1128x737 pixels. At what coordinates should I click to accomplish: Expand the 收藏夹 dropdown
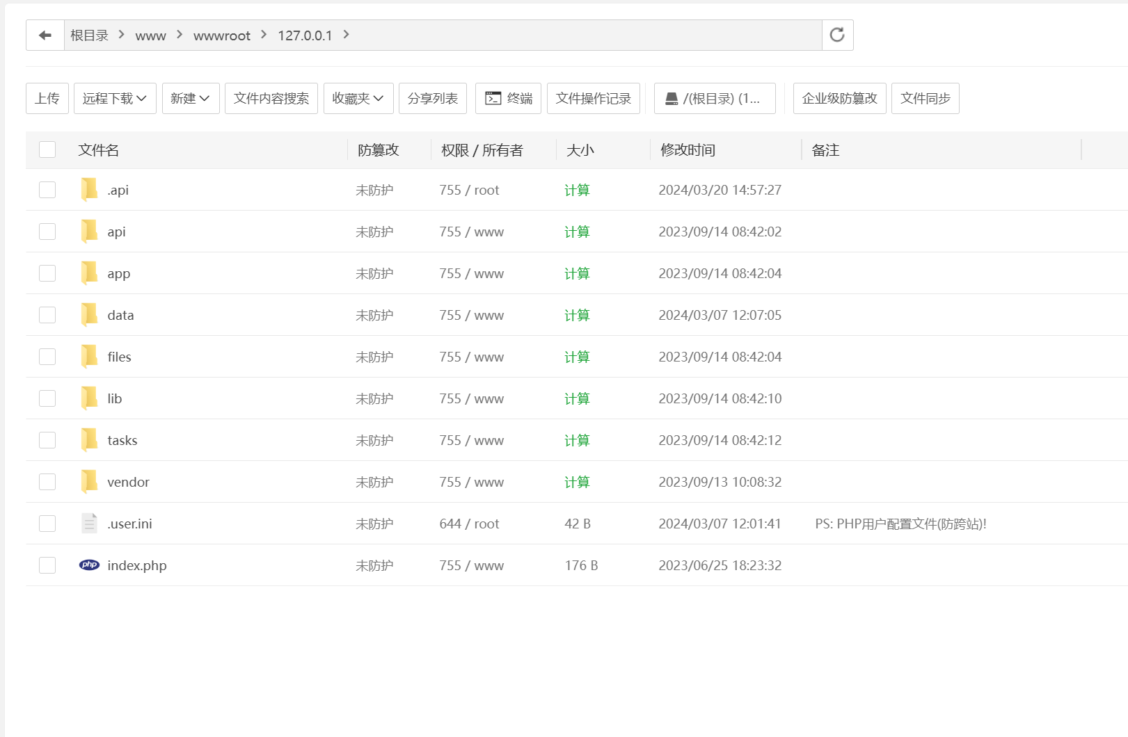point(358,99)
